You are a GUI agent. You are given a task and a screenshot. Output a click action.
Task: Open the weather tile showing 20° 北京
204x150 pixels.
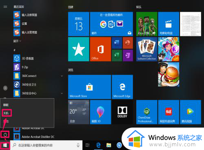(79, 112)
